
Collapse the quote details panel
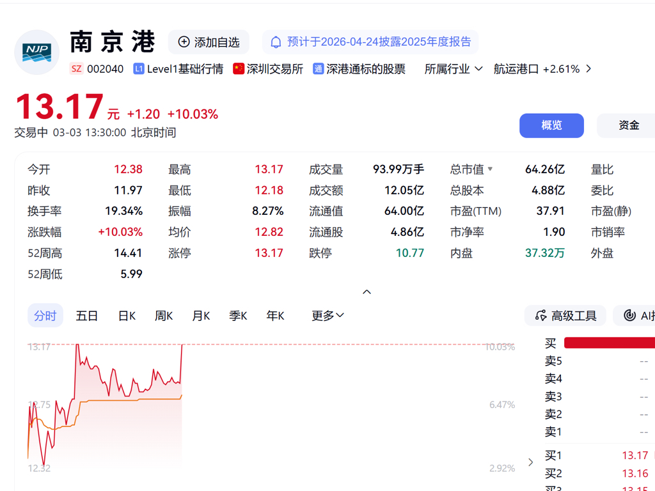(367, 292)
